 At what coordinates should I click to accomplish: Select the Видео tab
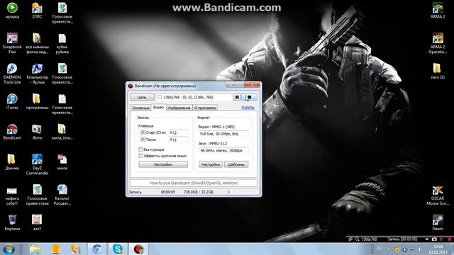click(x=158, y=107)
